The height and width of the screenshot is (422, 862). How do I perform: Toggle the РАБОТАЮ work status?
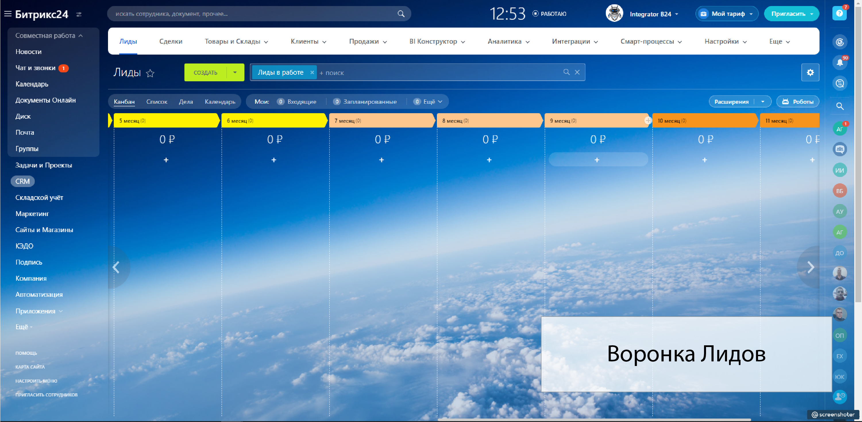point(549,14)
